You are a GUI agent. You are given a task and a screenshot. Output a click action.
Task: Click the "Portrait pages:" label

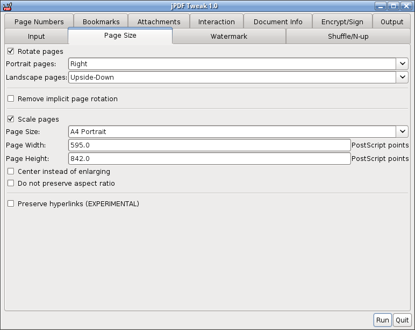point(31,64)
